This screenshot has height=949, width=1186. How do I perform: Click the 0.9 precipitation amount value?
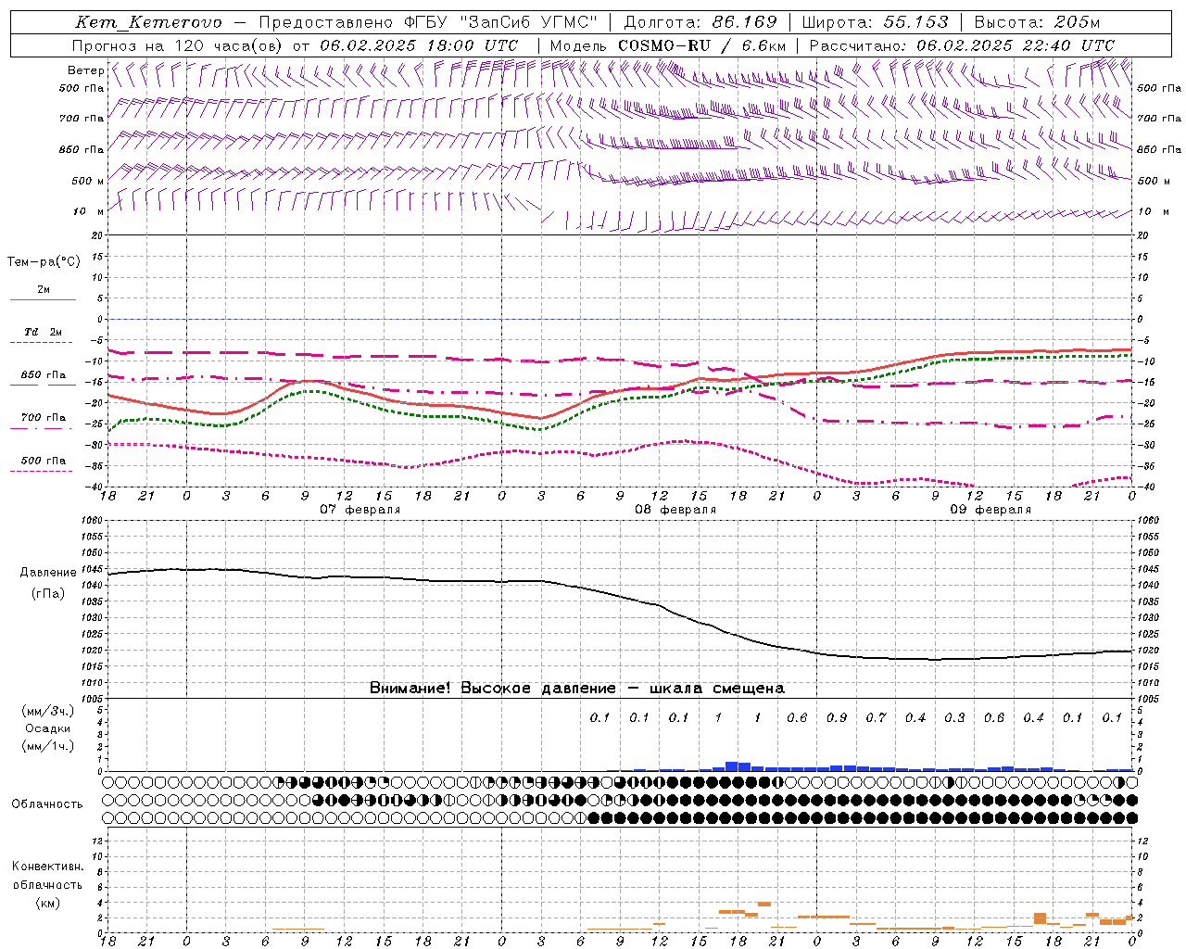point(837,717)
